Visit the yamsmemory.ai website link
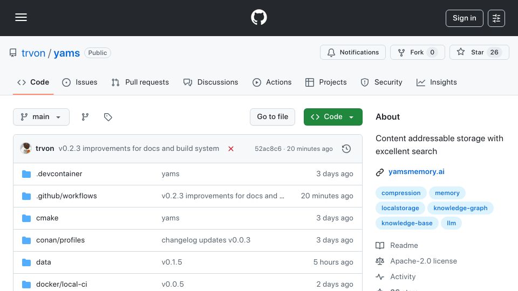Image resolution: width=518 pixels, height=291 pixels. point(416,172)
